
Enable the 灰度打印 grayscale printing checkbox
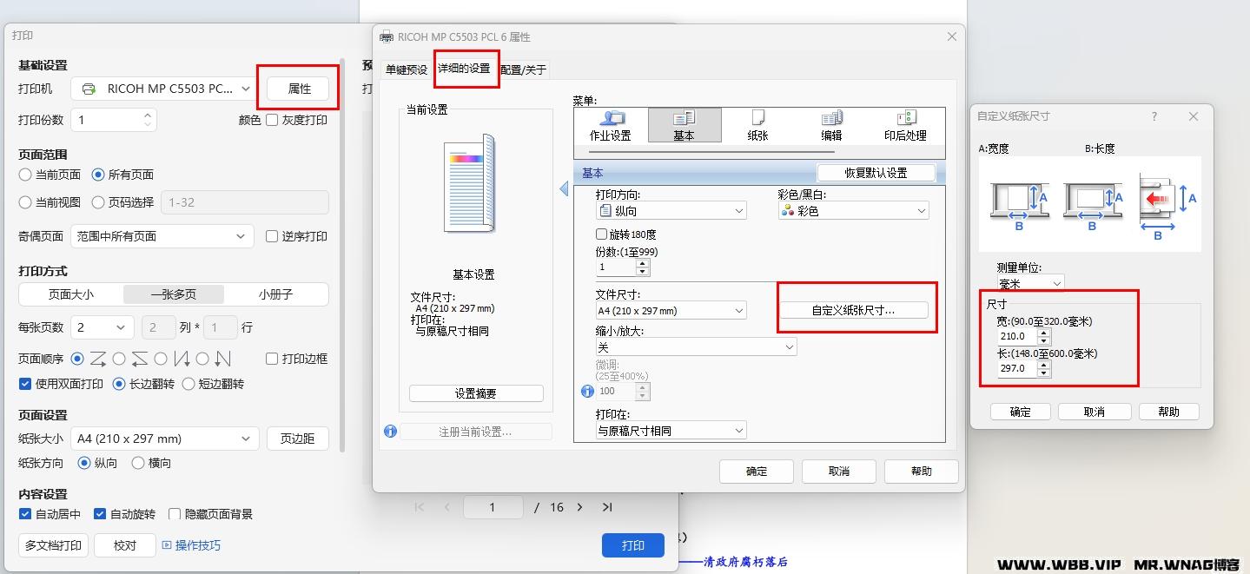(x=273, y=120)
